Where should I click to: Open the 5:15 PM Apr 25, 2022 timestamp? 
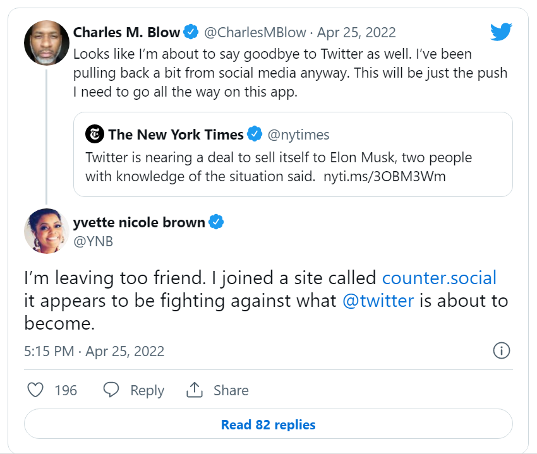[94, 351]
